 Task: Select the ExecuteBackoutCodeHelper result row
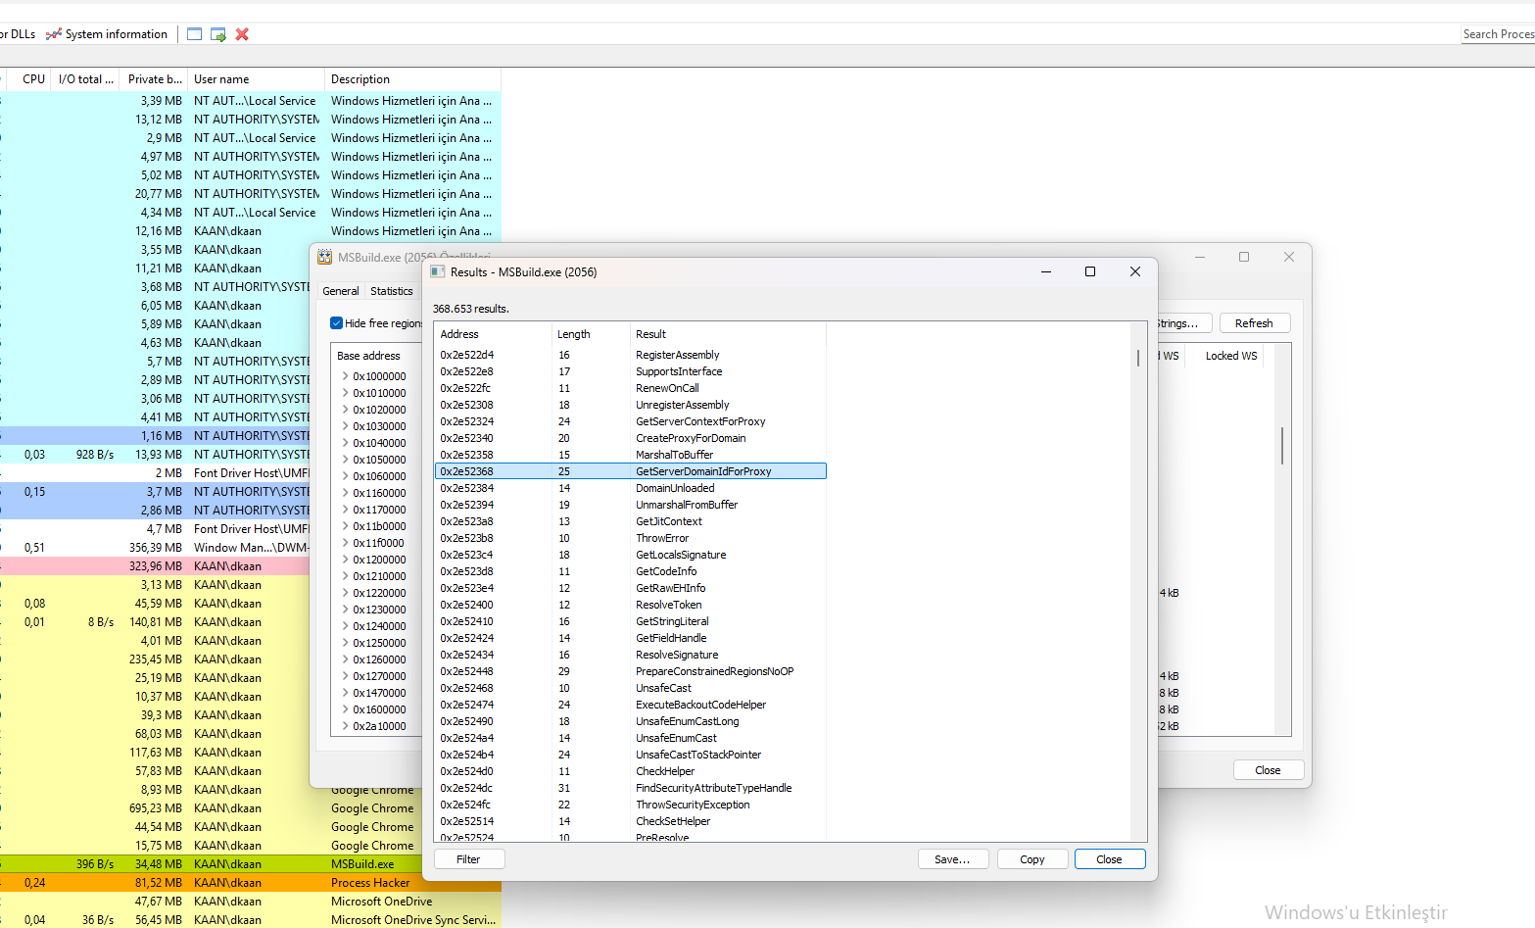pyautogui.click(x=630, y=705)
